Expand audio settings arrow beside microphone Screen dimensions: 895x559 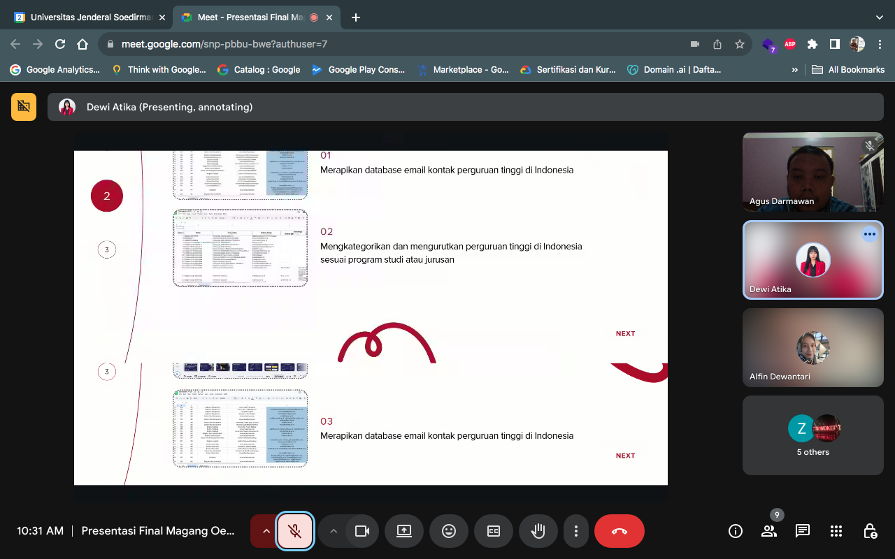266,531
